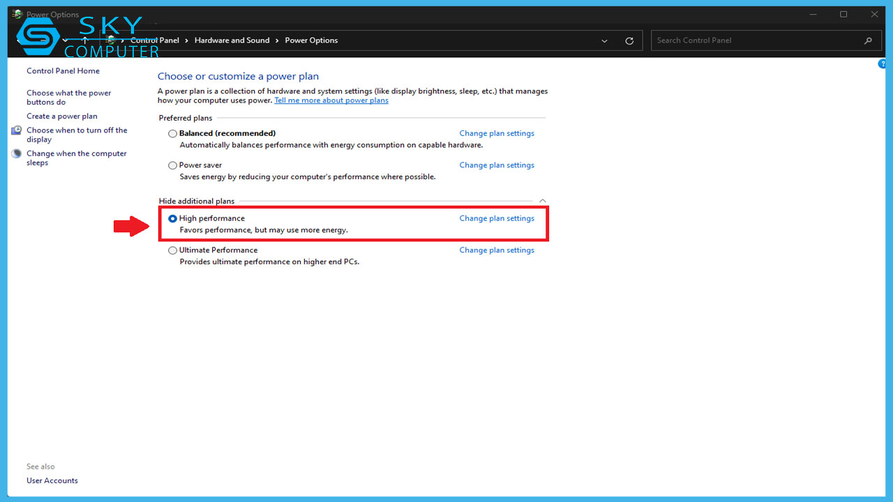Click the sleep icon beside computer sleeps link
Viewport: 893px width, 502px height.
click(x=16, y=153)
